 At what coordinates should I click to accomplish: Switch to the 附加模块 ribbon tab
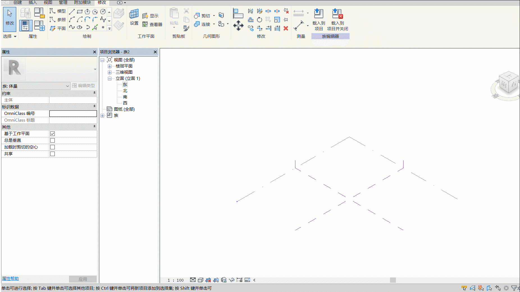pyautogui.click(x=83, y=3)
